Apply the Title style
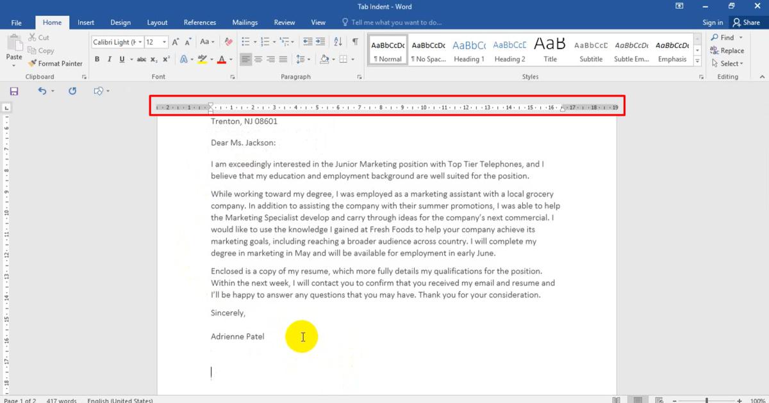 [550, 51]
